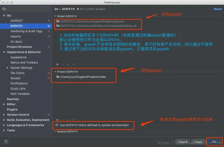Image resolution: width=224 pixels, height=147 pixels.
Task: Click the search magnifier icon in settings
Action: coord(4,9)
